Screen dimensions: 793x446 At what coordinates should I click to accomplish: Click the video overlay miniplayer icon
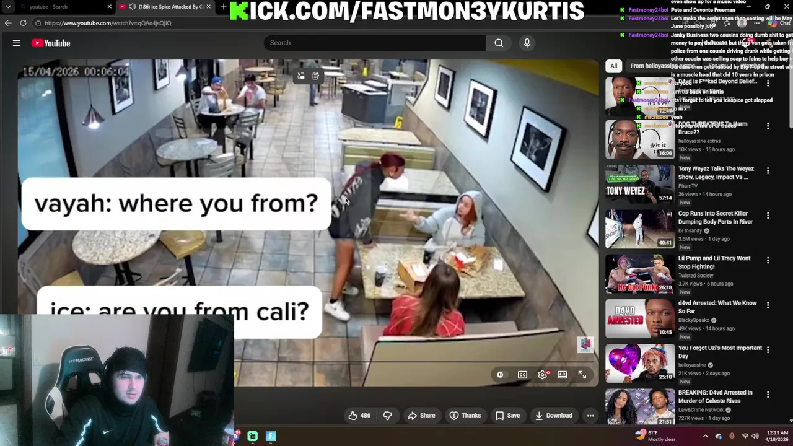[301, 76]
